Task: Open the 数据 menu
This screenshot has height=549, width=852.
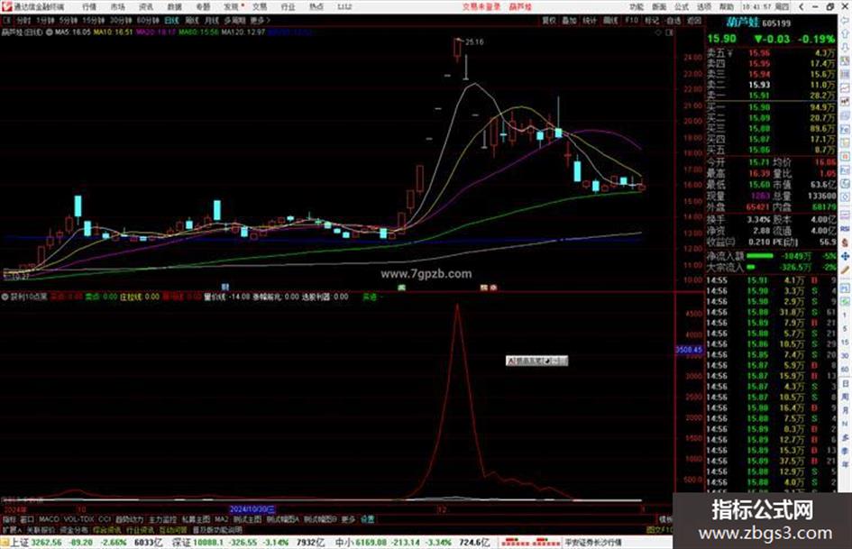Action: click(x=174, y=6)
